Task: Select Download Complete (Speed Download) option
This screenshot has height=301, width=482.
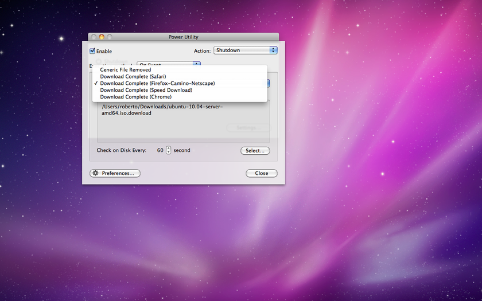Action: coord(180,90)
